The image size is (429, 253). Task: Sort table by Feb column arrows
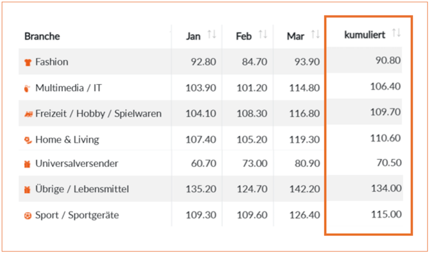(263, 35)
